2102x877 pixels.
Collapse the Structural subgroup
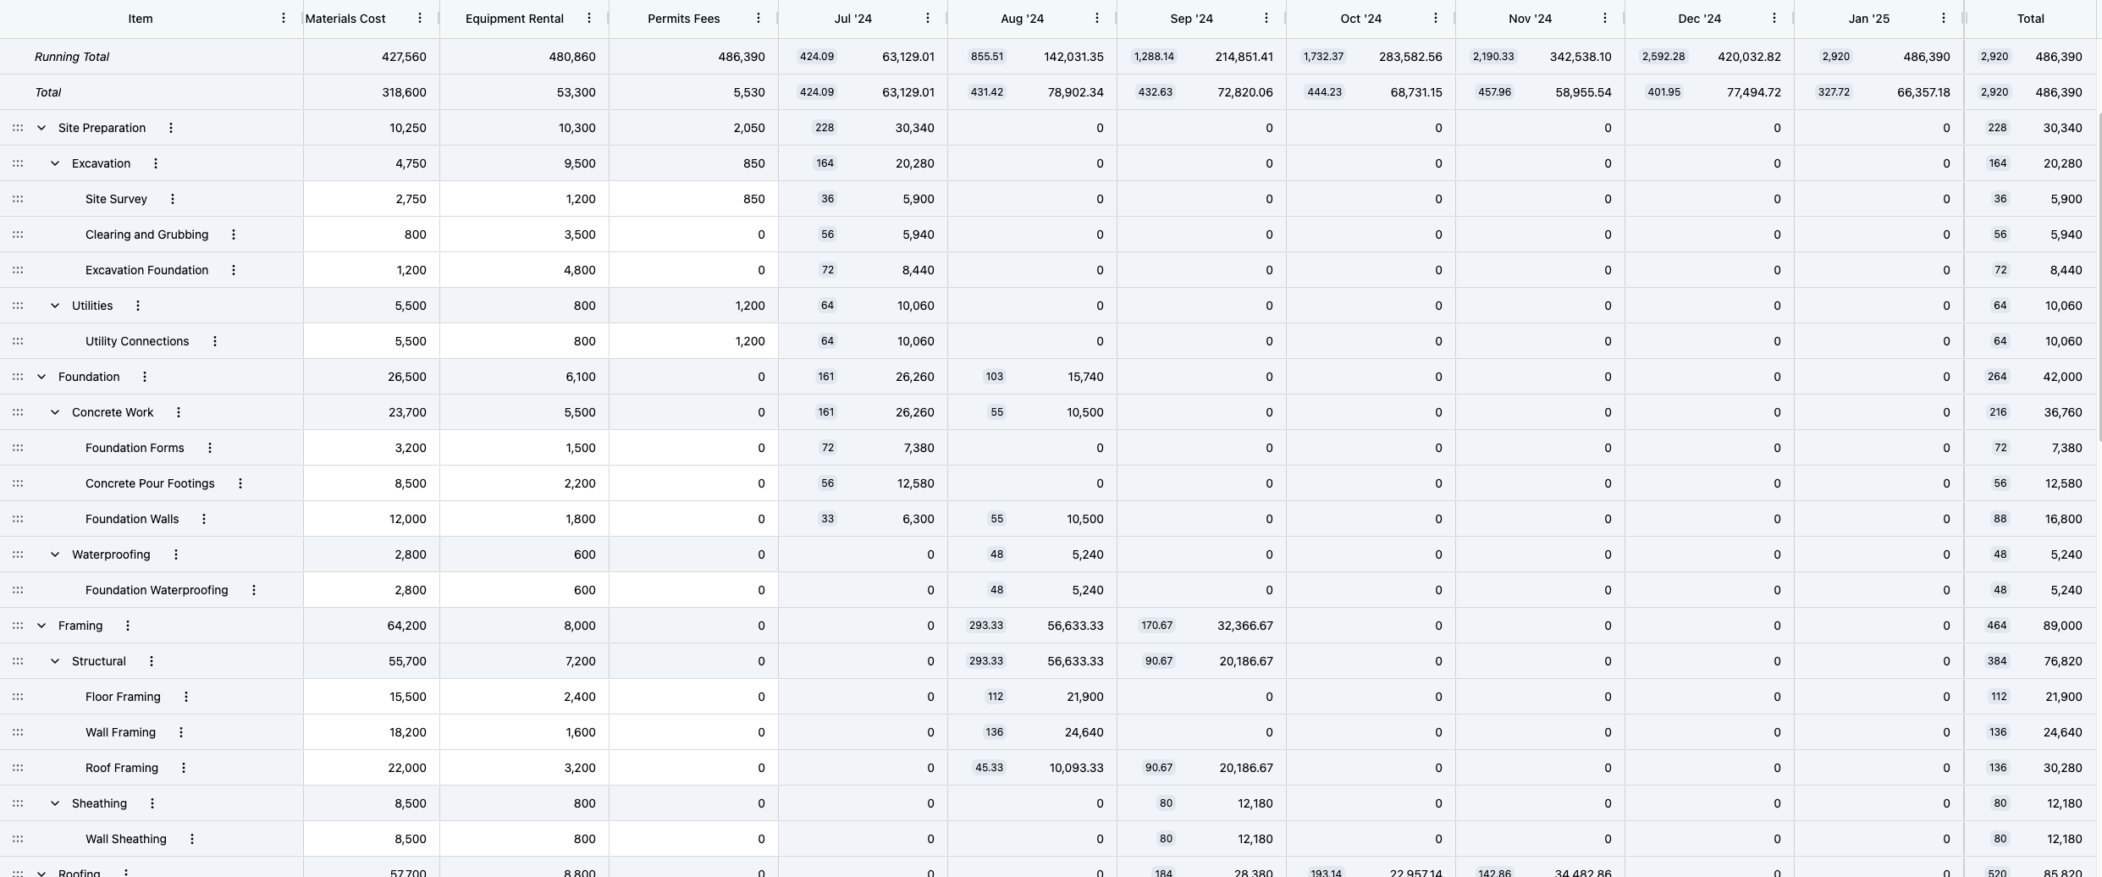pos(55,661)
